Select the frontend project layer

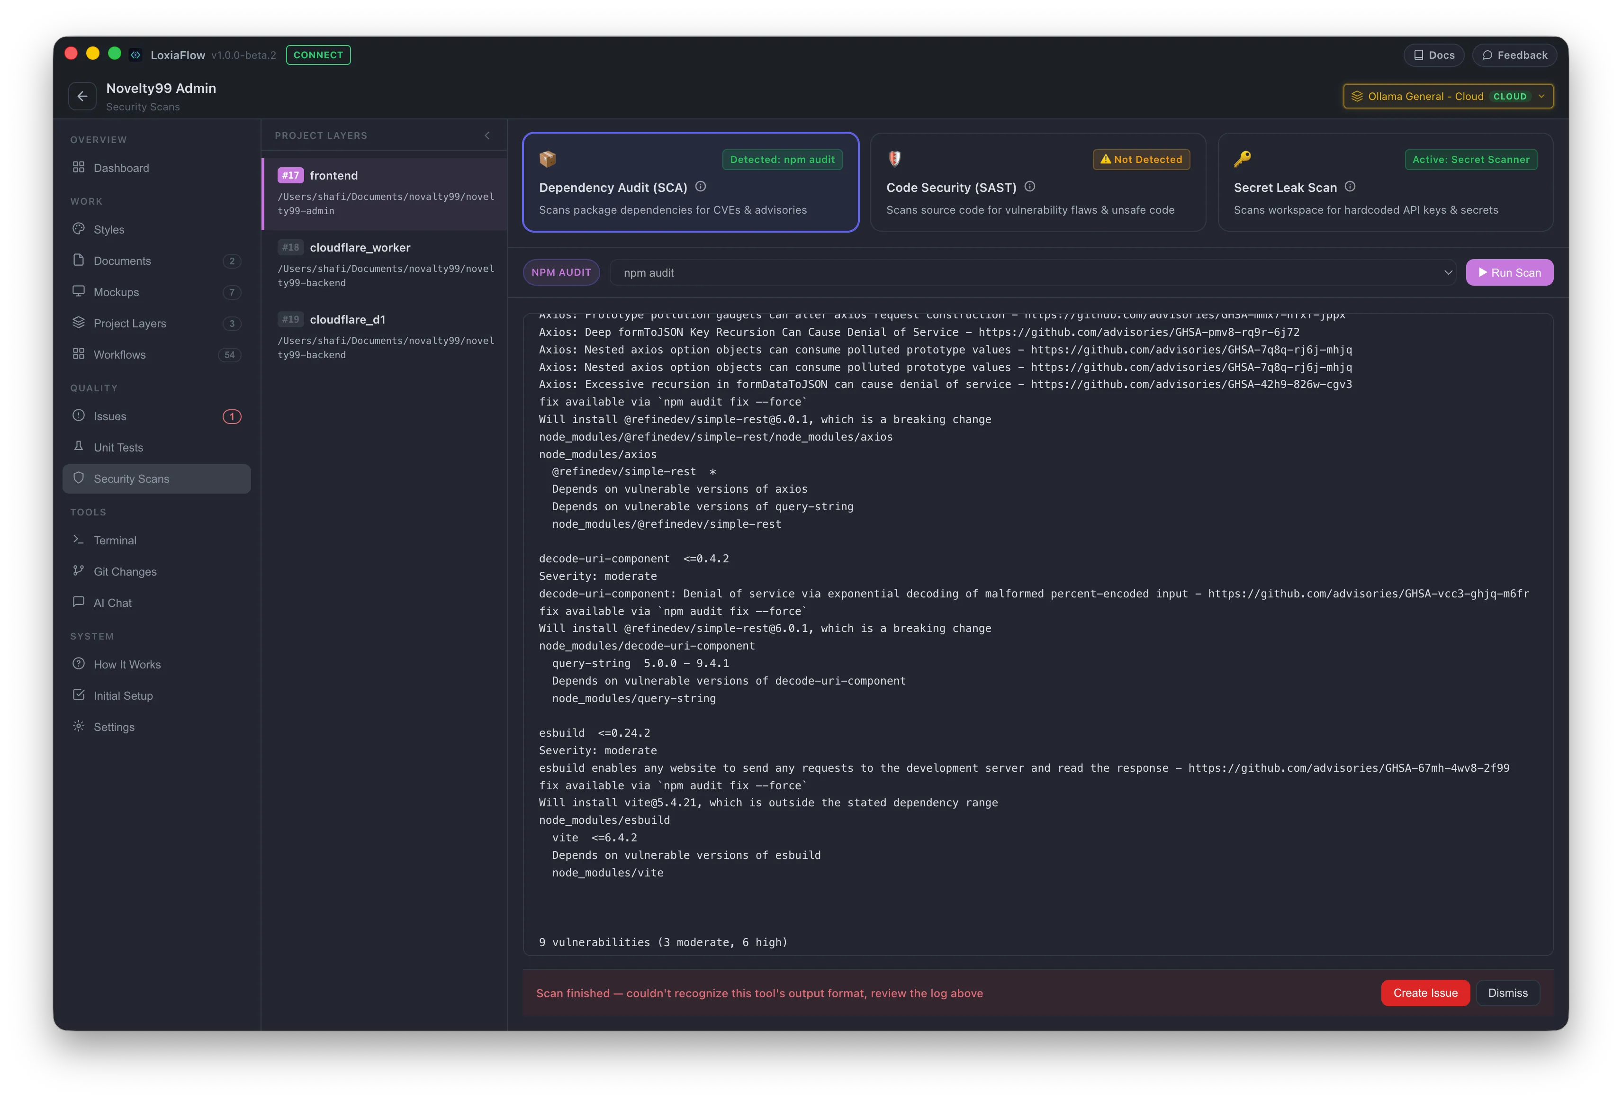tap(385, 193)
